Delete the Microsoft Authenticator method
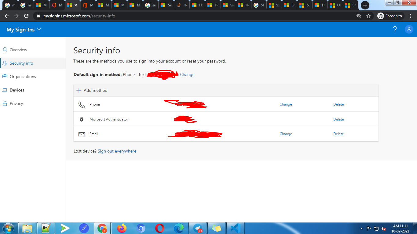Image resolution: width=417 pixels, height=234 pixels. tap(338, 119)
